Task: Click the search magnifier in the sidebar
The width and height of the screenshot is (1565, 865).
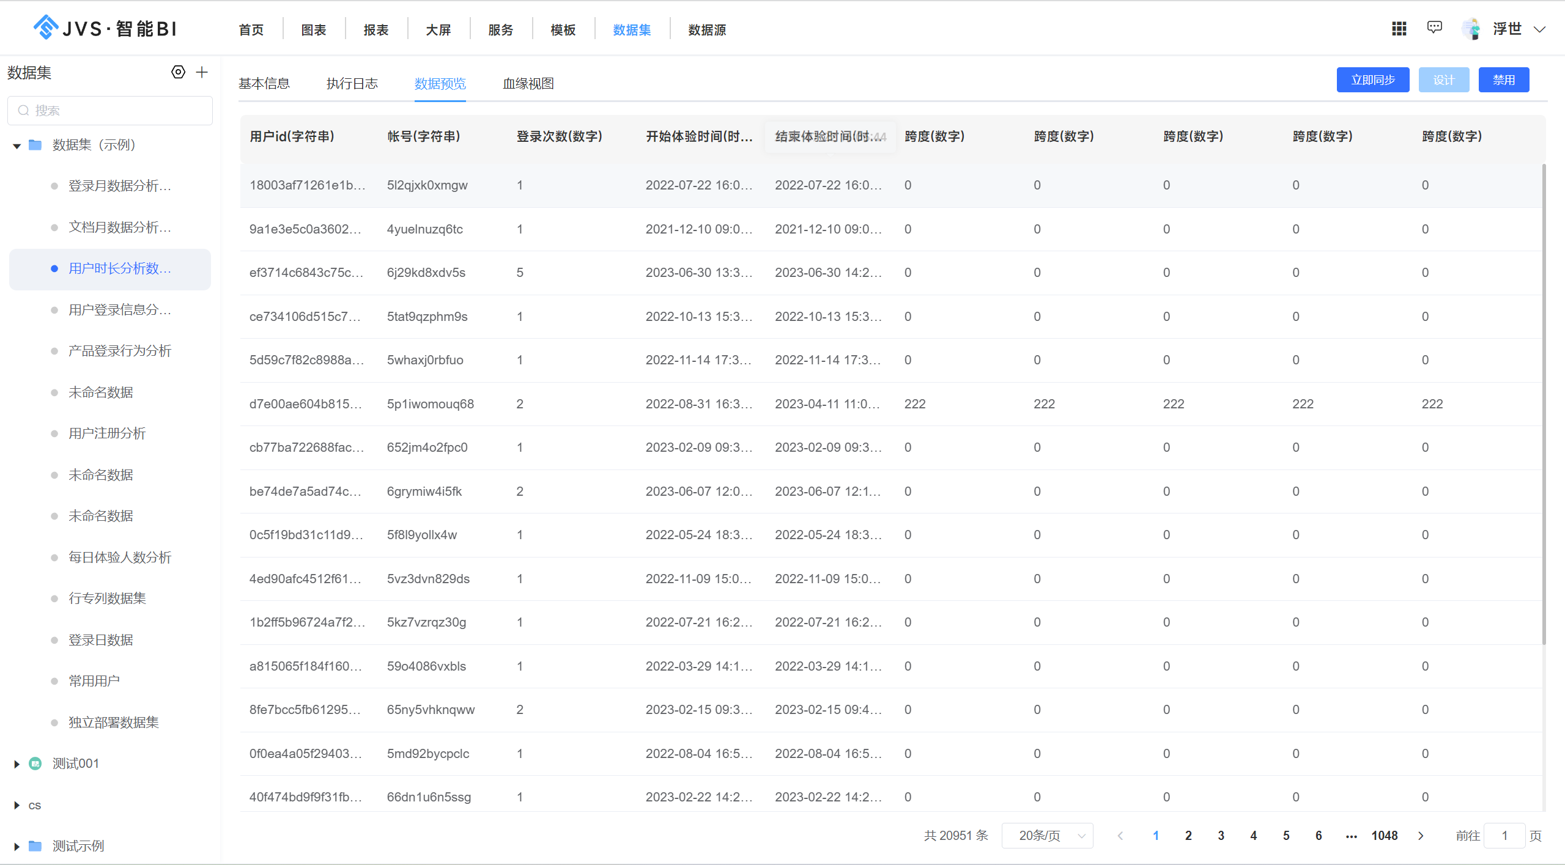Action: [x=23, y=110]
